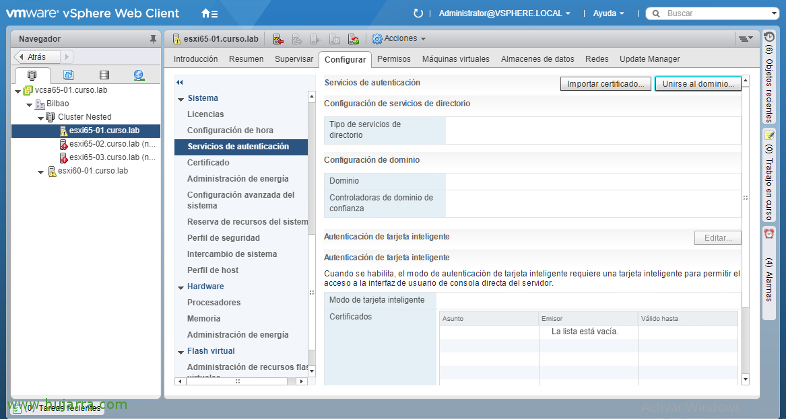Click the reconnect host toolbar icon

[x=354, y=38]
